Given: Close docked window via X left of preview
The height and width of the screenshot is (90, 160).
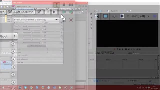Looking at the screenshot, I should pos(91,14).
